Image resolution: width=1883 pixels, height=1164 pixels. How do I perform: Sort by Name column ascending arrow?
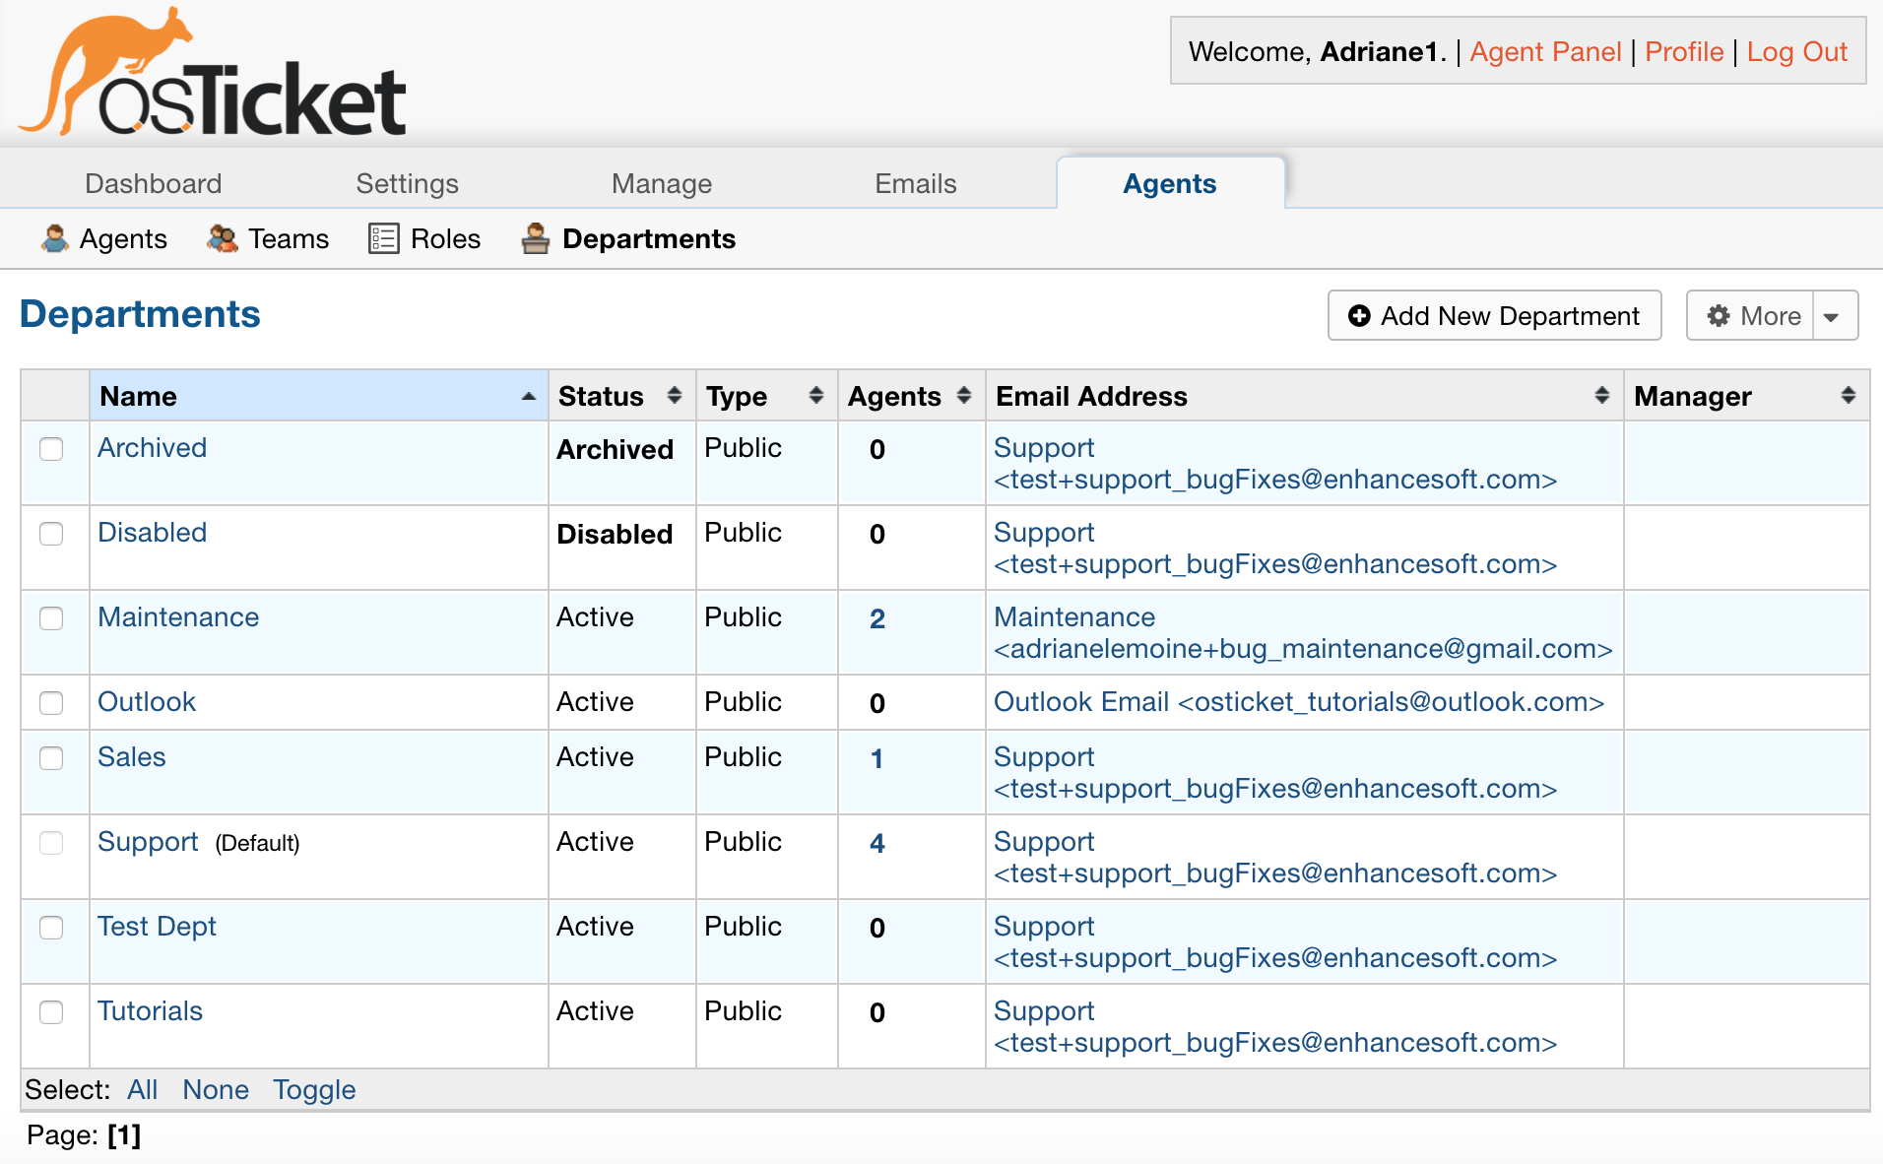(x=529, y=396)
